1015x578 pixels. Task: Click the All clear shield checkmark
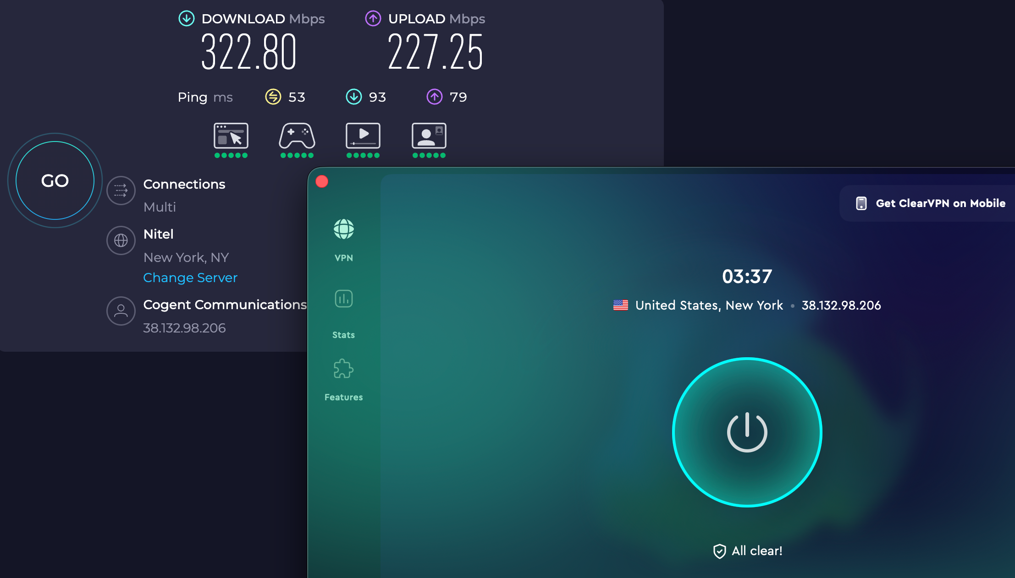tap(720, 551)
